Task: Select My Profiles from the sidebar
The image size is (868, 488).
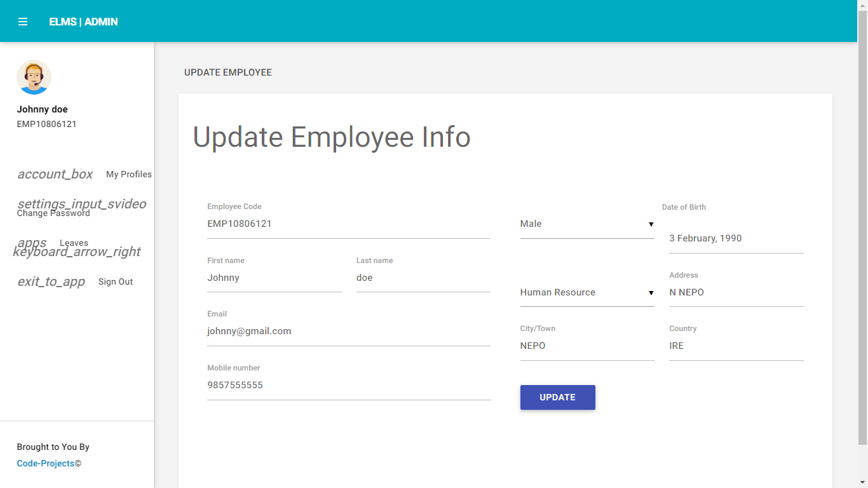Action: (128, 174)
